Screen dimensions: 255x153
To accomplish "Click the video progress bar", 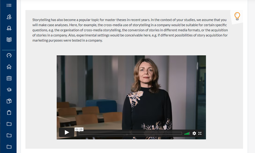I will [130, 133].
